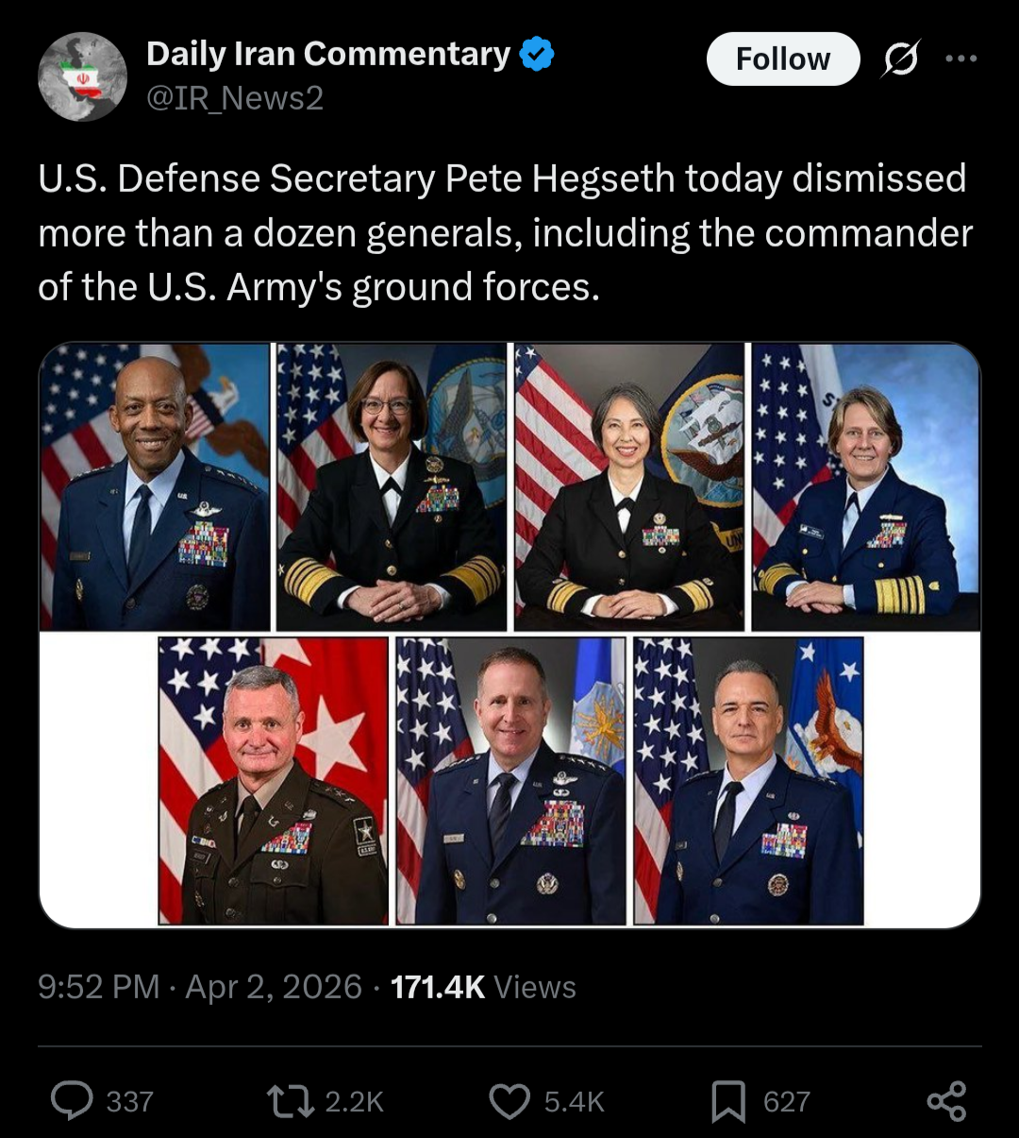Screen dimensions: 1019x1138
Task: Open the Army general portrait with red flag
Action: coord(273,781)
